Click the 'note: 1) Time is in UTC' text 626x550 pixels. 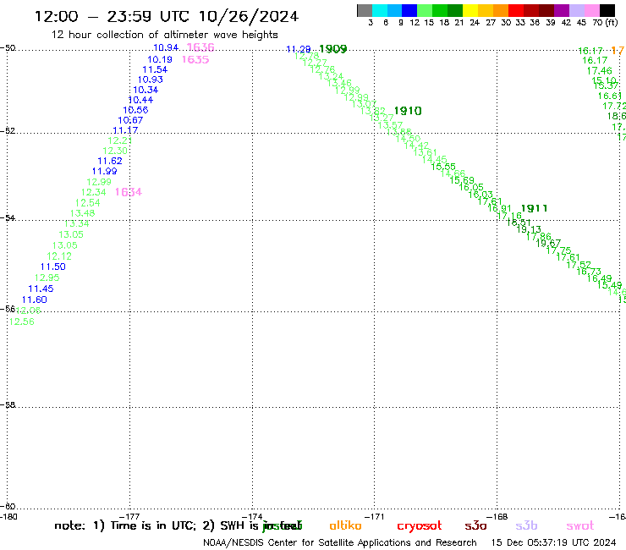click(125, 525)
